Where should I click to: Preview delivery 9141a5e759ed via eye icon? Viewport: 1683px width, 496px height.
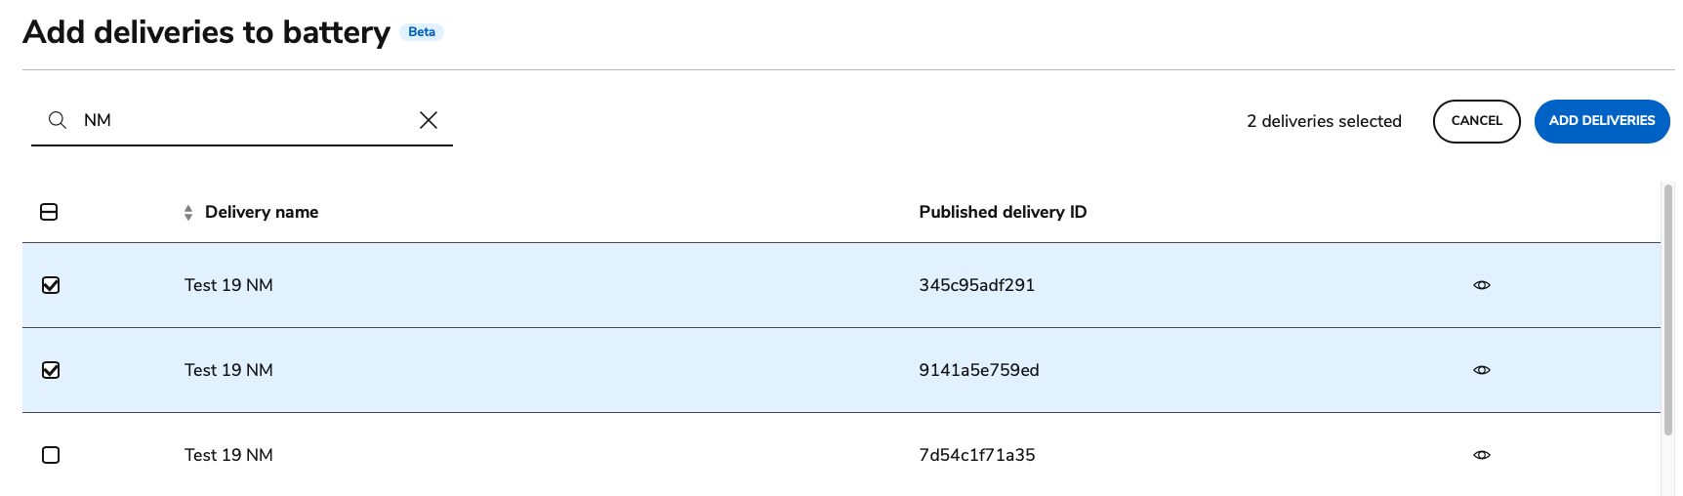(1481, 370)
